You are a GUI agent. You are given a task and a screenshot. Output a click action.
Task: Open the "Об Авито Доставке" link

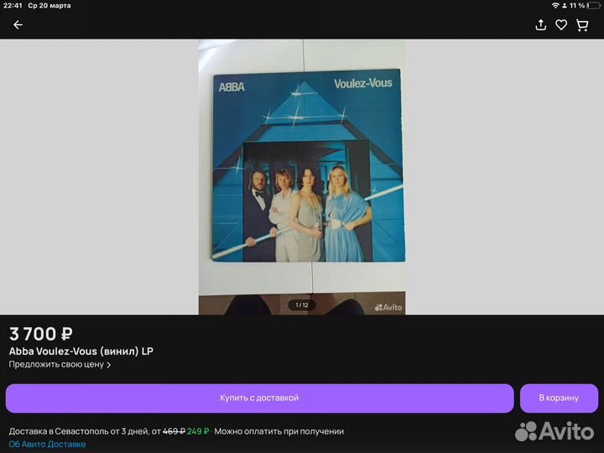[47, 444]
